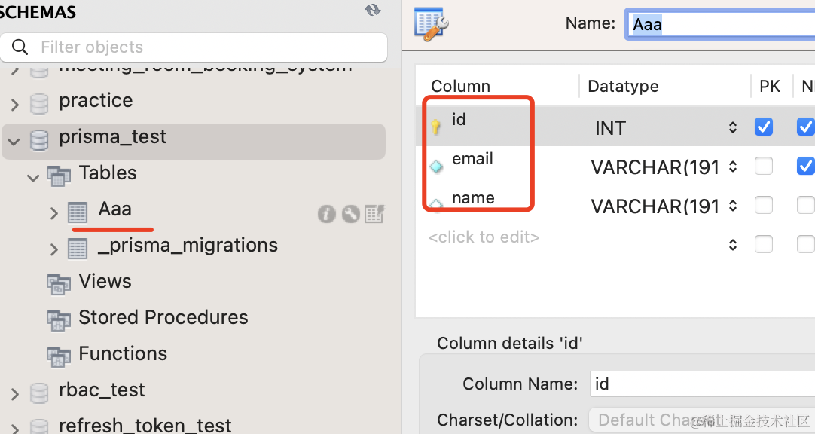Click the Column Name input field

coord(701,384)
